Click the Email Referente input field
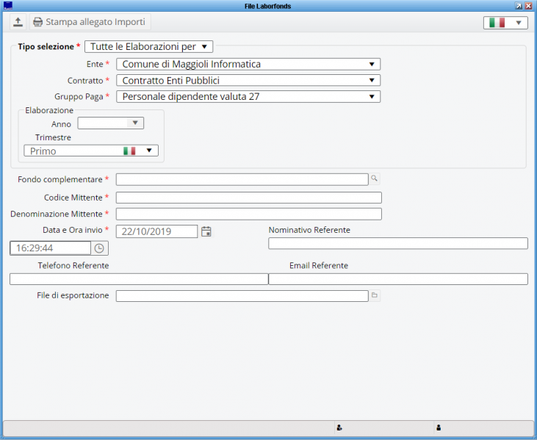Screen dimensions: 537x440 [397, 279]
